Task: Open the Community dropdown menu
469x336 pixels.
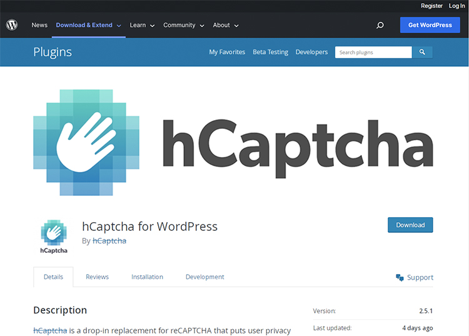Action: coord(183,25)
